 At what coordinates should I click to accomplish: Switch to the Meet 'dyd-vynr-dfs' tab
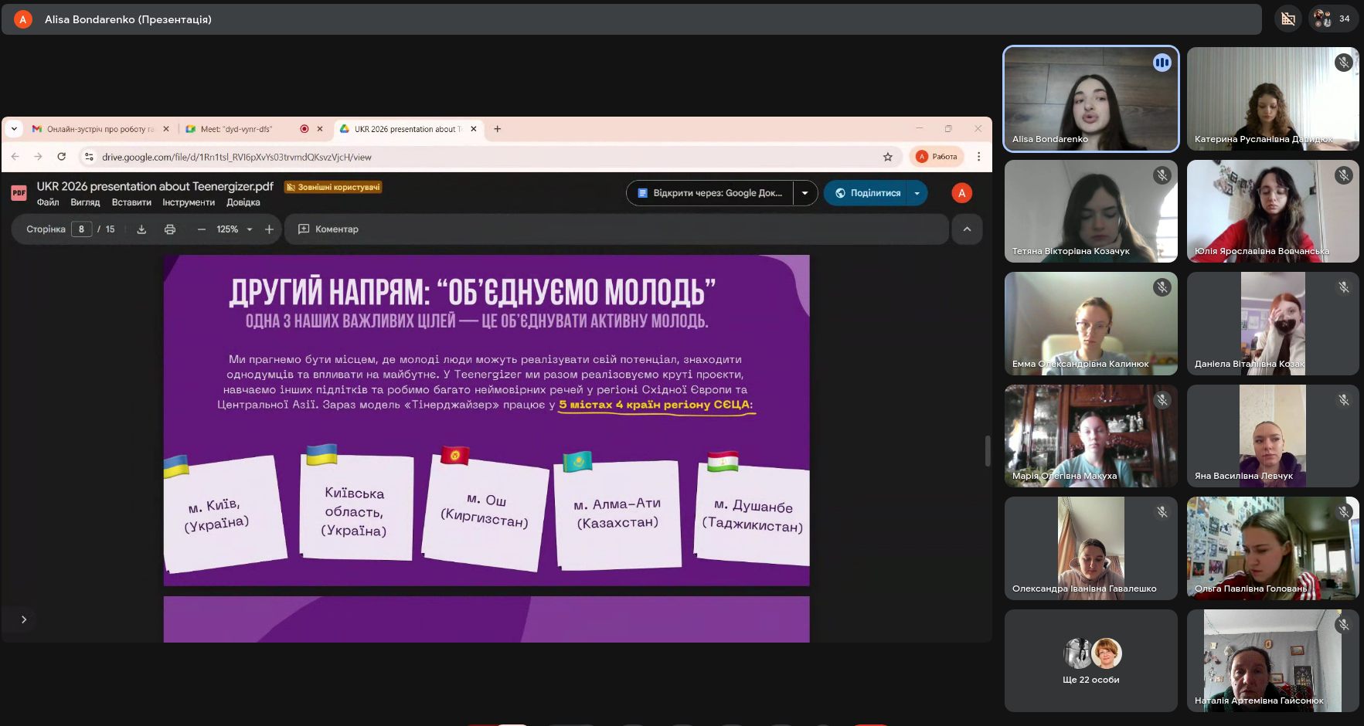[253, 129]
